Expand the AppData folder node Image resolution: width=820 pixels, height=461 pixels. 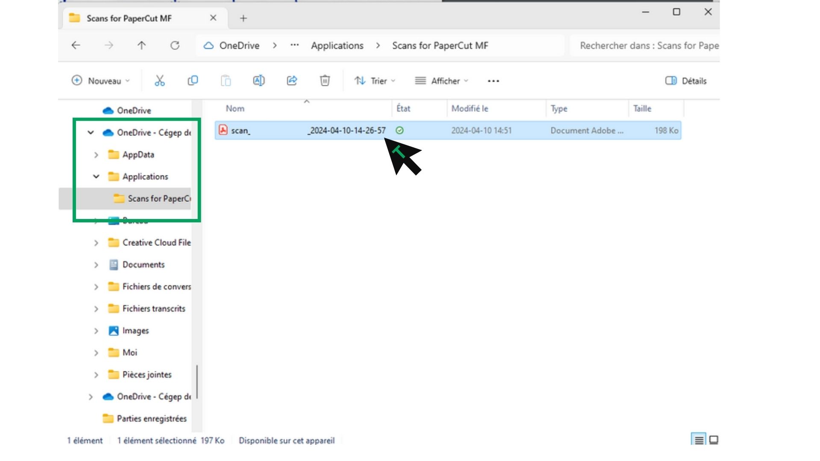coord(96,155)
